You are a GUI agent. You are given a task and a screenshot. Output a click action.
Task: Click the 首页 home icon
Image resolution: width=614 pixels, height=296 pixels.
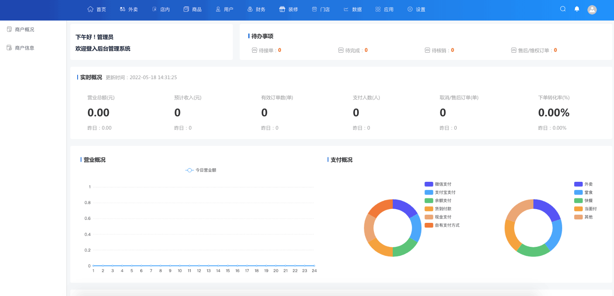click(x=90, y=9)
